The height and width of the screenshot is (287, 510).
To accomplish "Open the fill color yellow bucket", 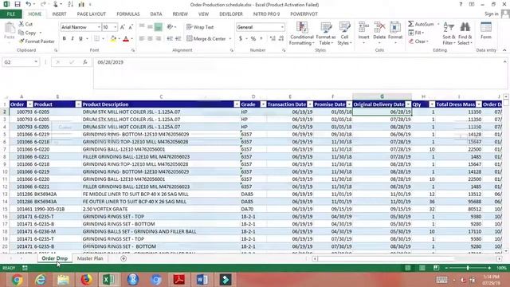I will 113,39.
